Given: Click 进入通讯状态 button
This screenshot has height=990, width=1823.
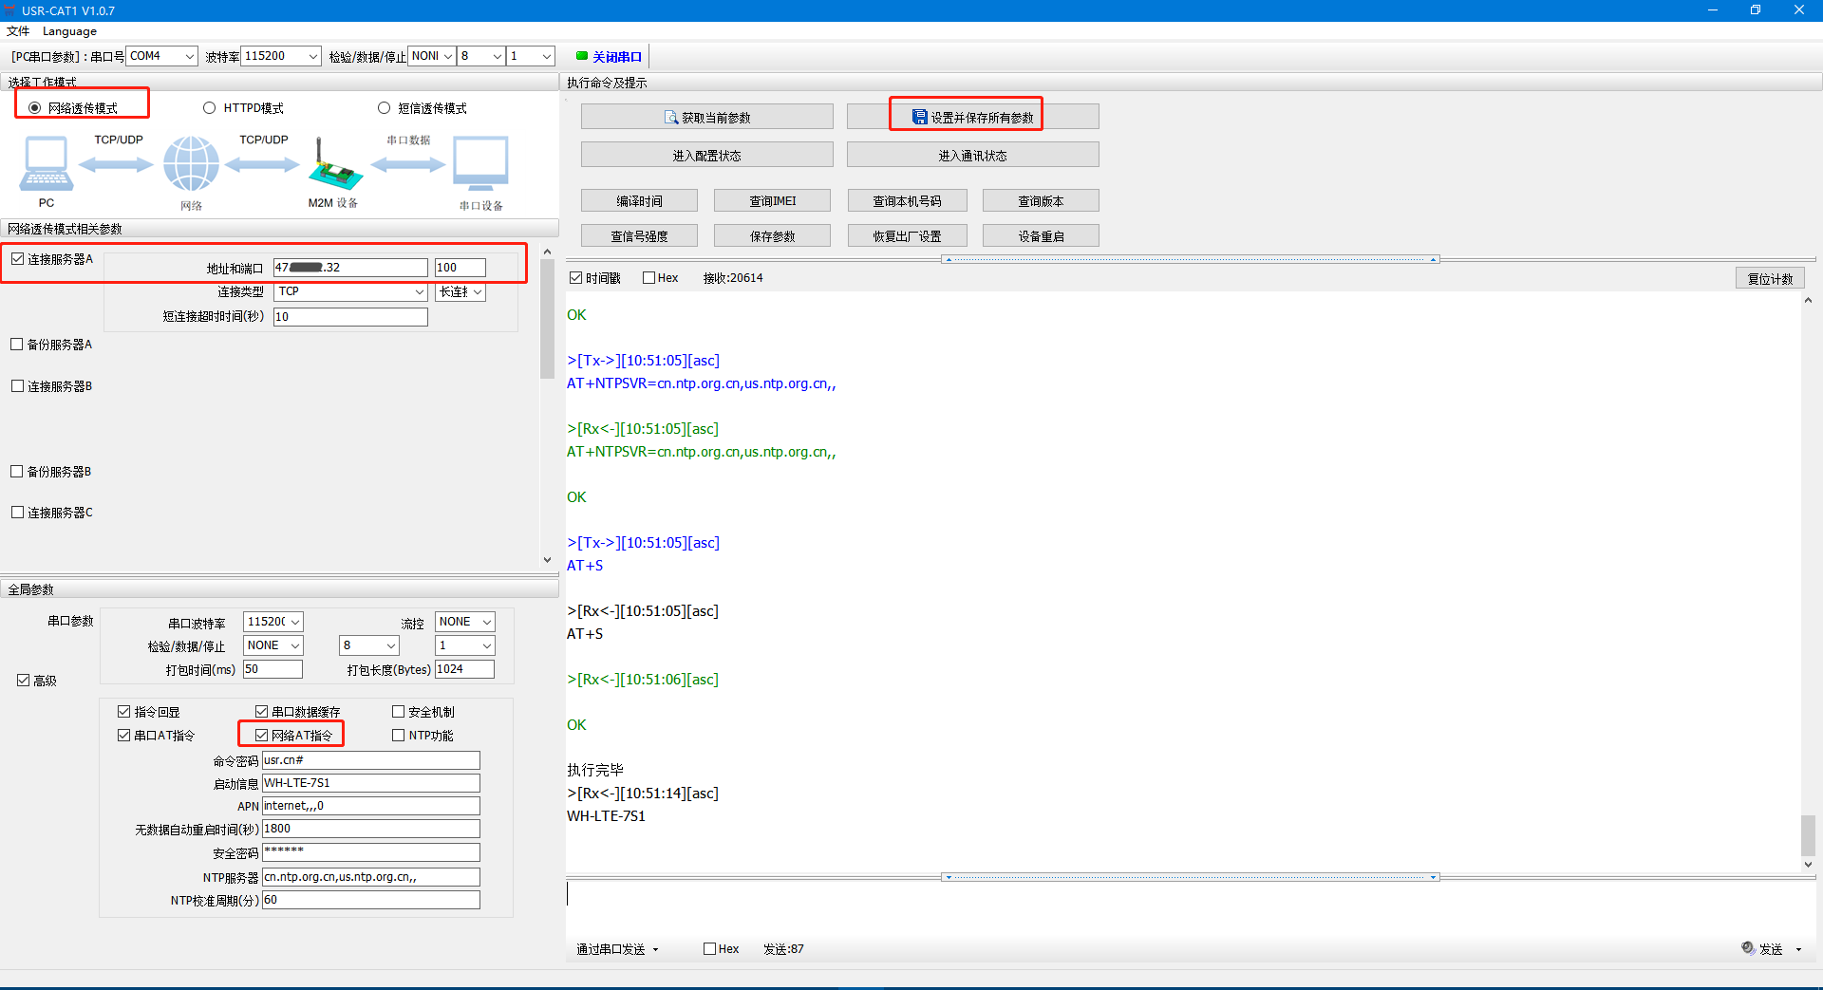Looking at the screenshot, I should [973, 155].
